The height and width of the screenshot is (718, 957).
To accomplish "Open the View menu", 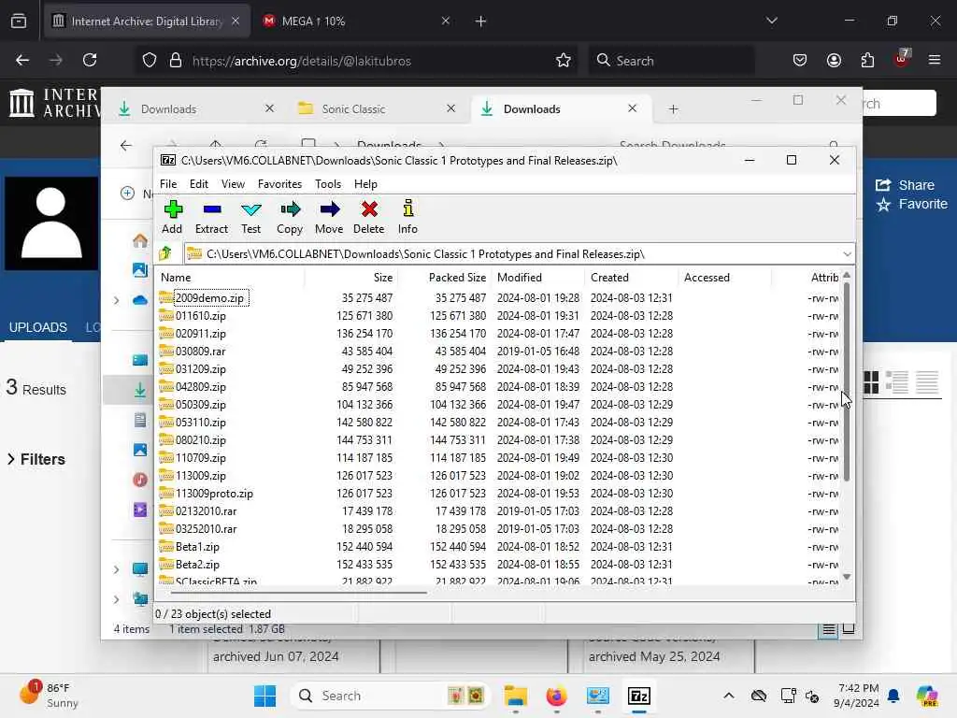I will point(233,184).
